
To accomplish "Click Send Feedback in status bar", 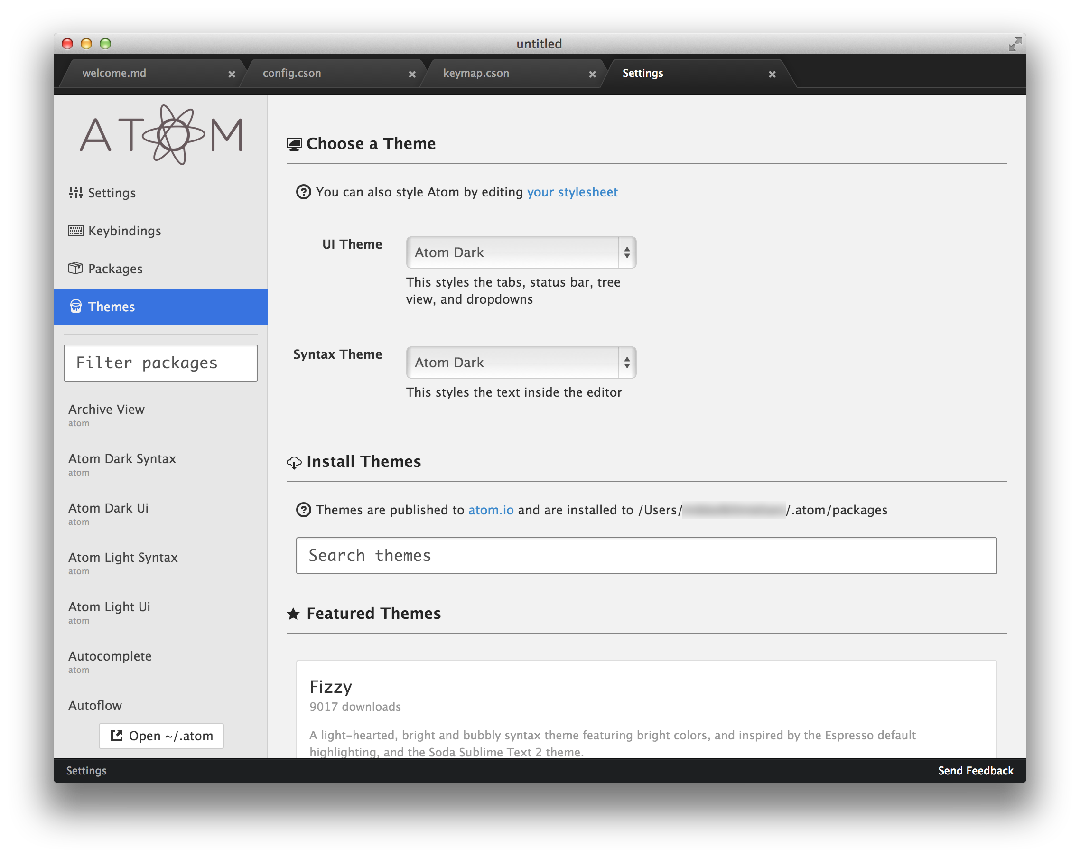I will tap(976, 770).
